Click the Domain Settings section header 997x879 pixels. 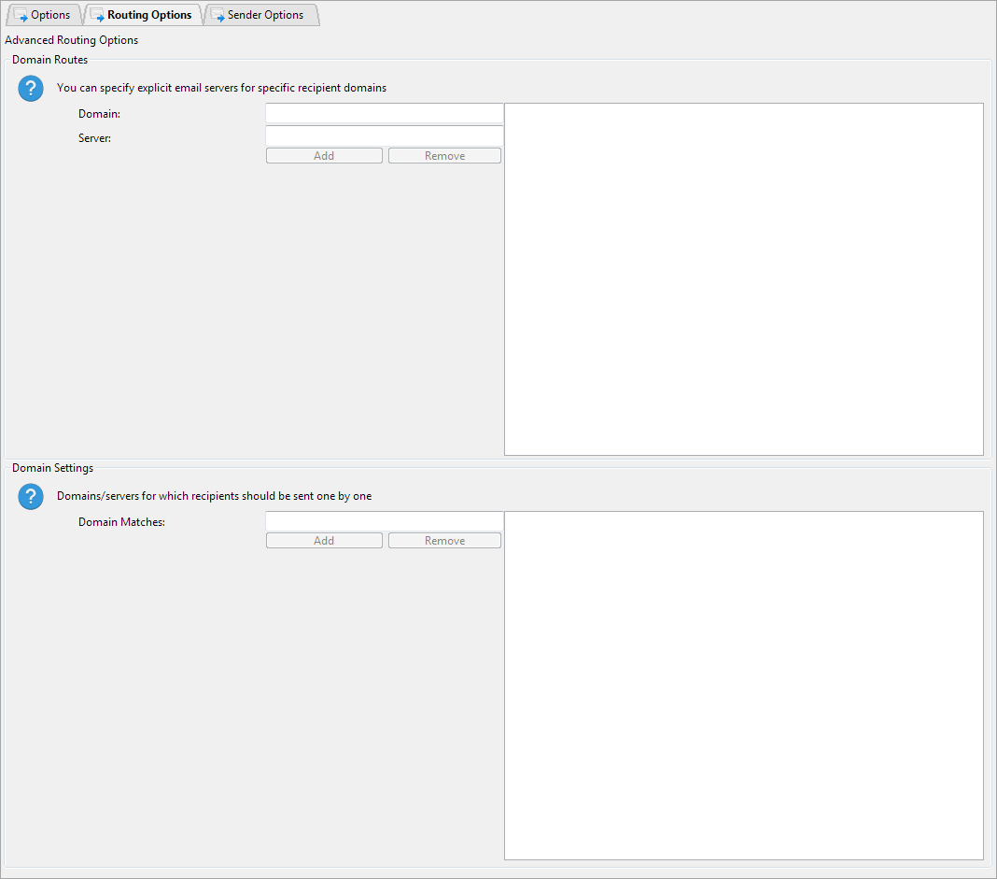tap(50, 467)
